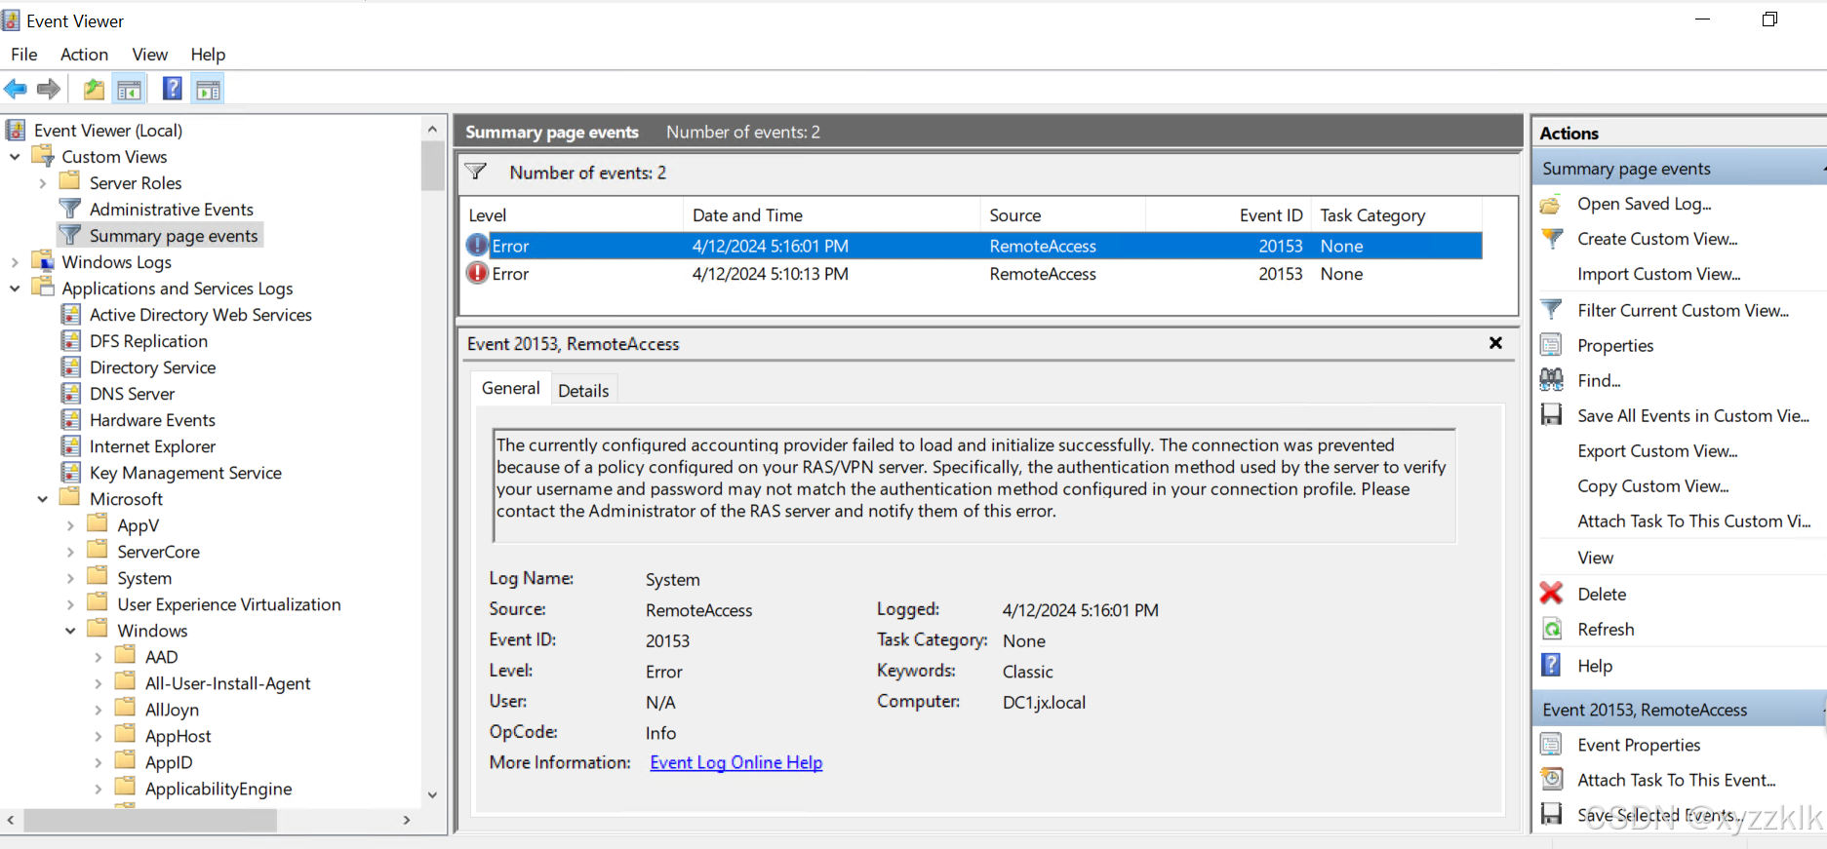Expand the Windows Logs node

click(x=15, y=261)
